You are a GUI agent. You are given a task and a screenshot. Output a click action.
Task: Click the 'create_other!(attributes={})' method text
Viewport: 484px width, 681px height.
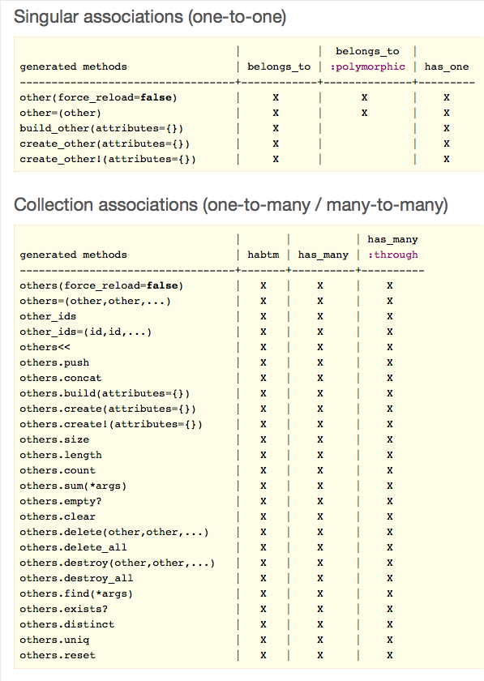108,160
